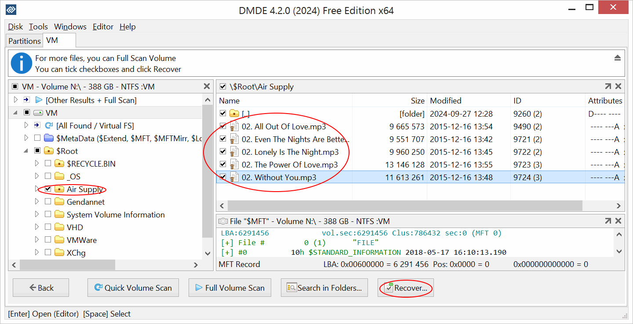633x324 pixels.
Task: Close the $MFT editor panel
Action: coord(618,221)
